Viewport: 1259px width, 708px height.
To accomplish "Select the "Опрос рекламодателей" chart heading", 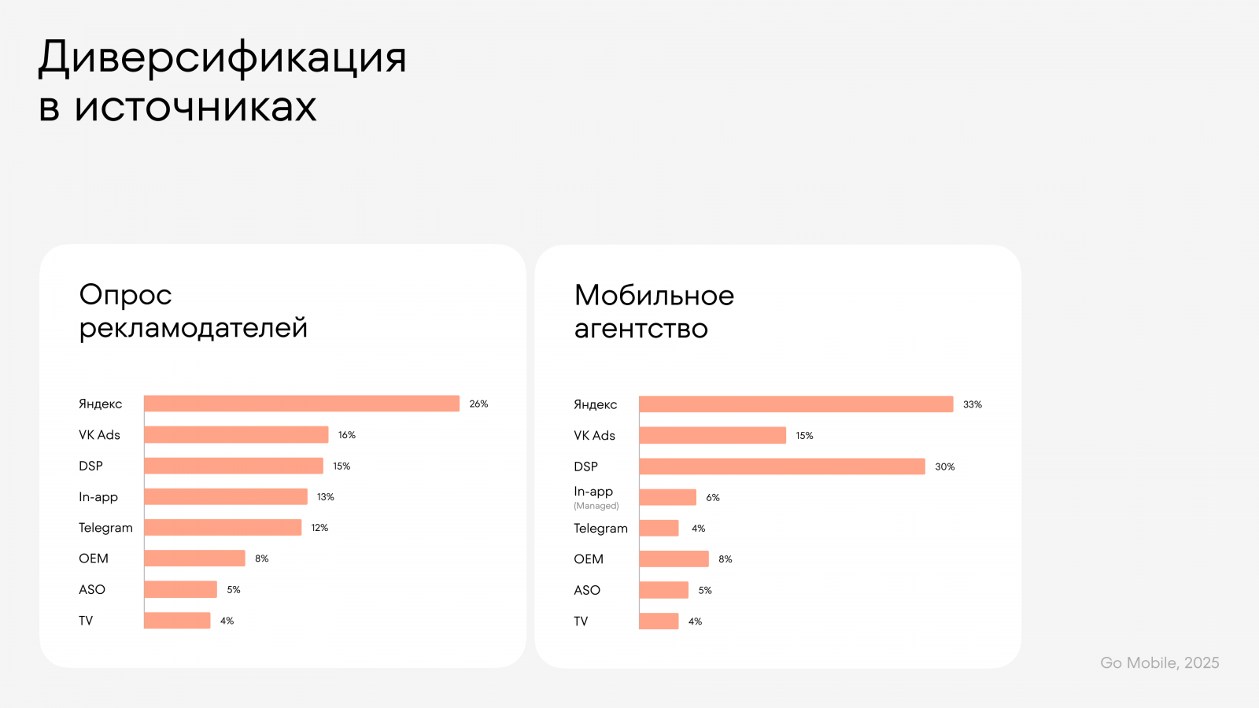I will [193, 311].
